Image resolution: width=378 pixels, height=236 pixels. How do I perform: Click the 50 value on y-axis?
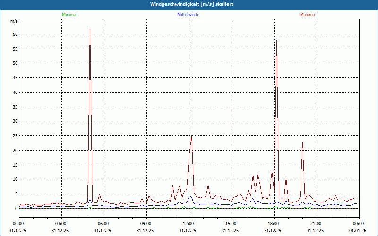pos(16,63)
